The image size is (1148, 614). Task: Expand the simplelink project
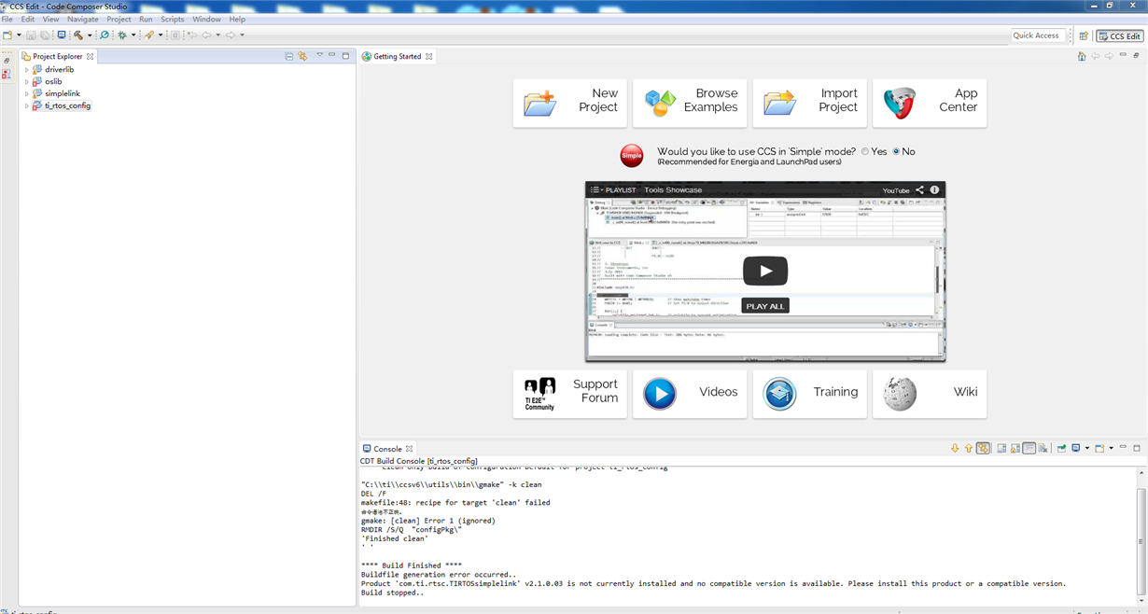(26, 94)
